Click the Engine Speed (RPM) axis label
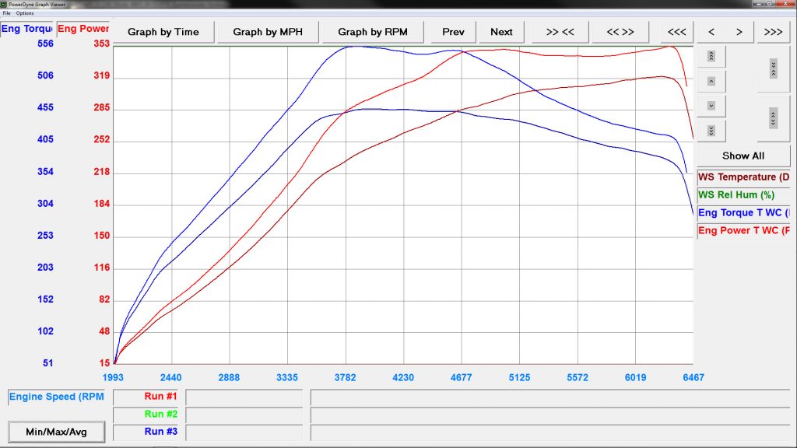Image resolution: width=797 pixels, height=448 pixels. pyautogui.click(x=56, y=397)
